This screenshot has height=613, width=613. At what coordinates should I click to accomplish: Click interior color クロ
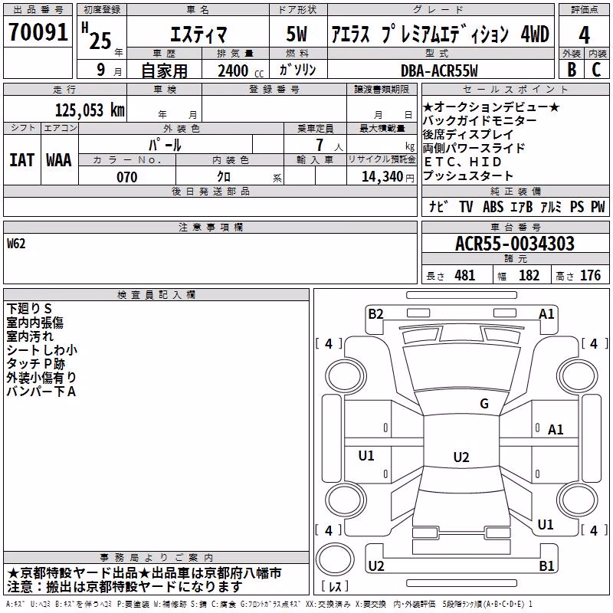point(224,177)
